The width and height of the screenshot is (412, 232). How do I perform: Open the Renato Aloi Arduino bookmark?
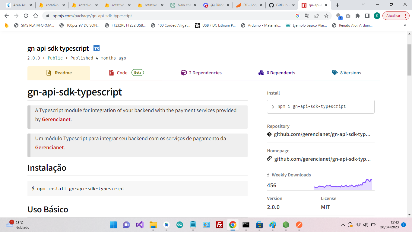click(x=352, y=25)
